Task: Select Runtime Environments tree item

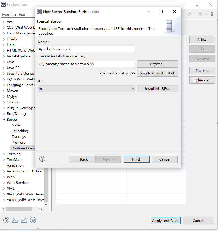Action: point(23,148)
